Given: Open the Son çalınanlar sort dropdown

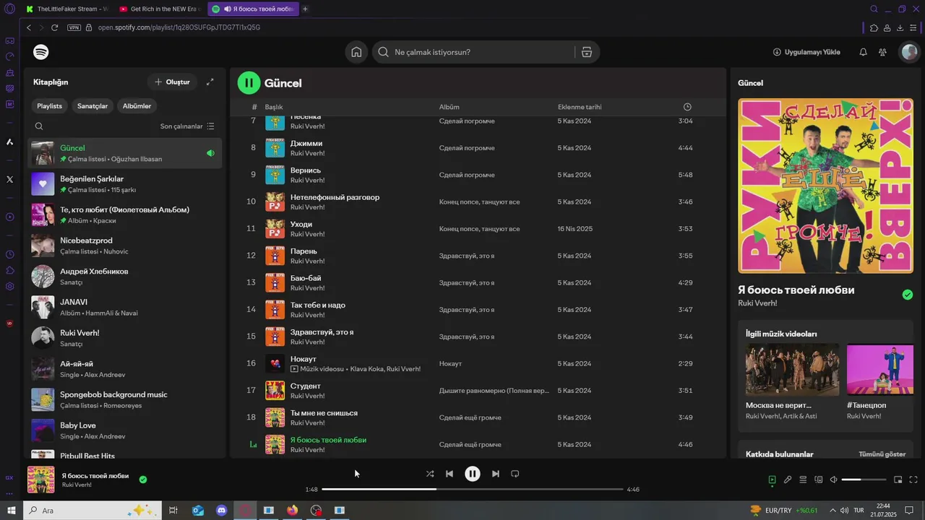Looking at the screenshot, I should click(x=187, y=126).
